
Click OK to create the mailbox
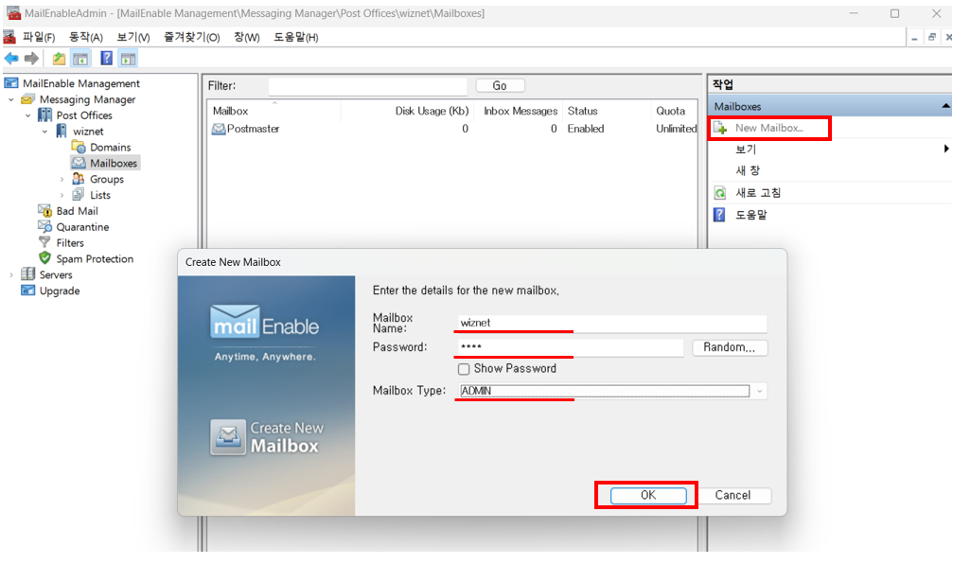[648, 495]
